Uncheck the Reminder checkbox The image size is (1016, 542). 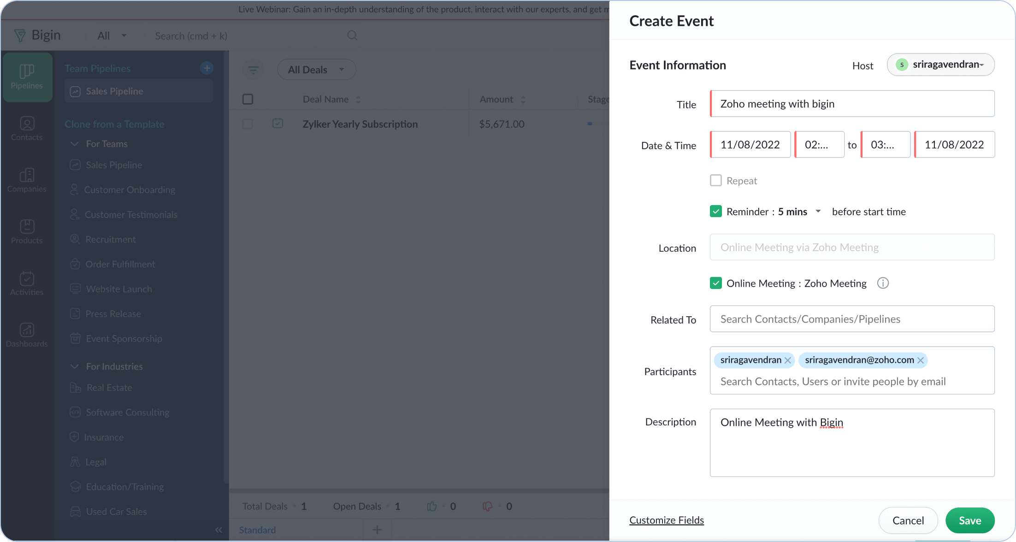tap(715, 212)
